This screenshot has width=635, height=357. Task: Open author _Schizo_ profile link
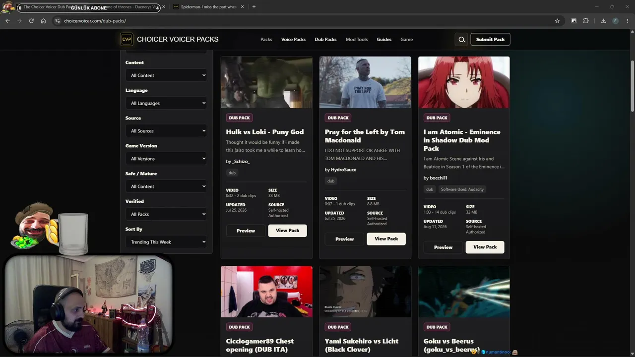pos(241,161)
